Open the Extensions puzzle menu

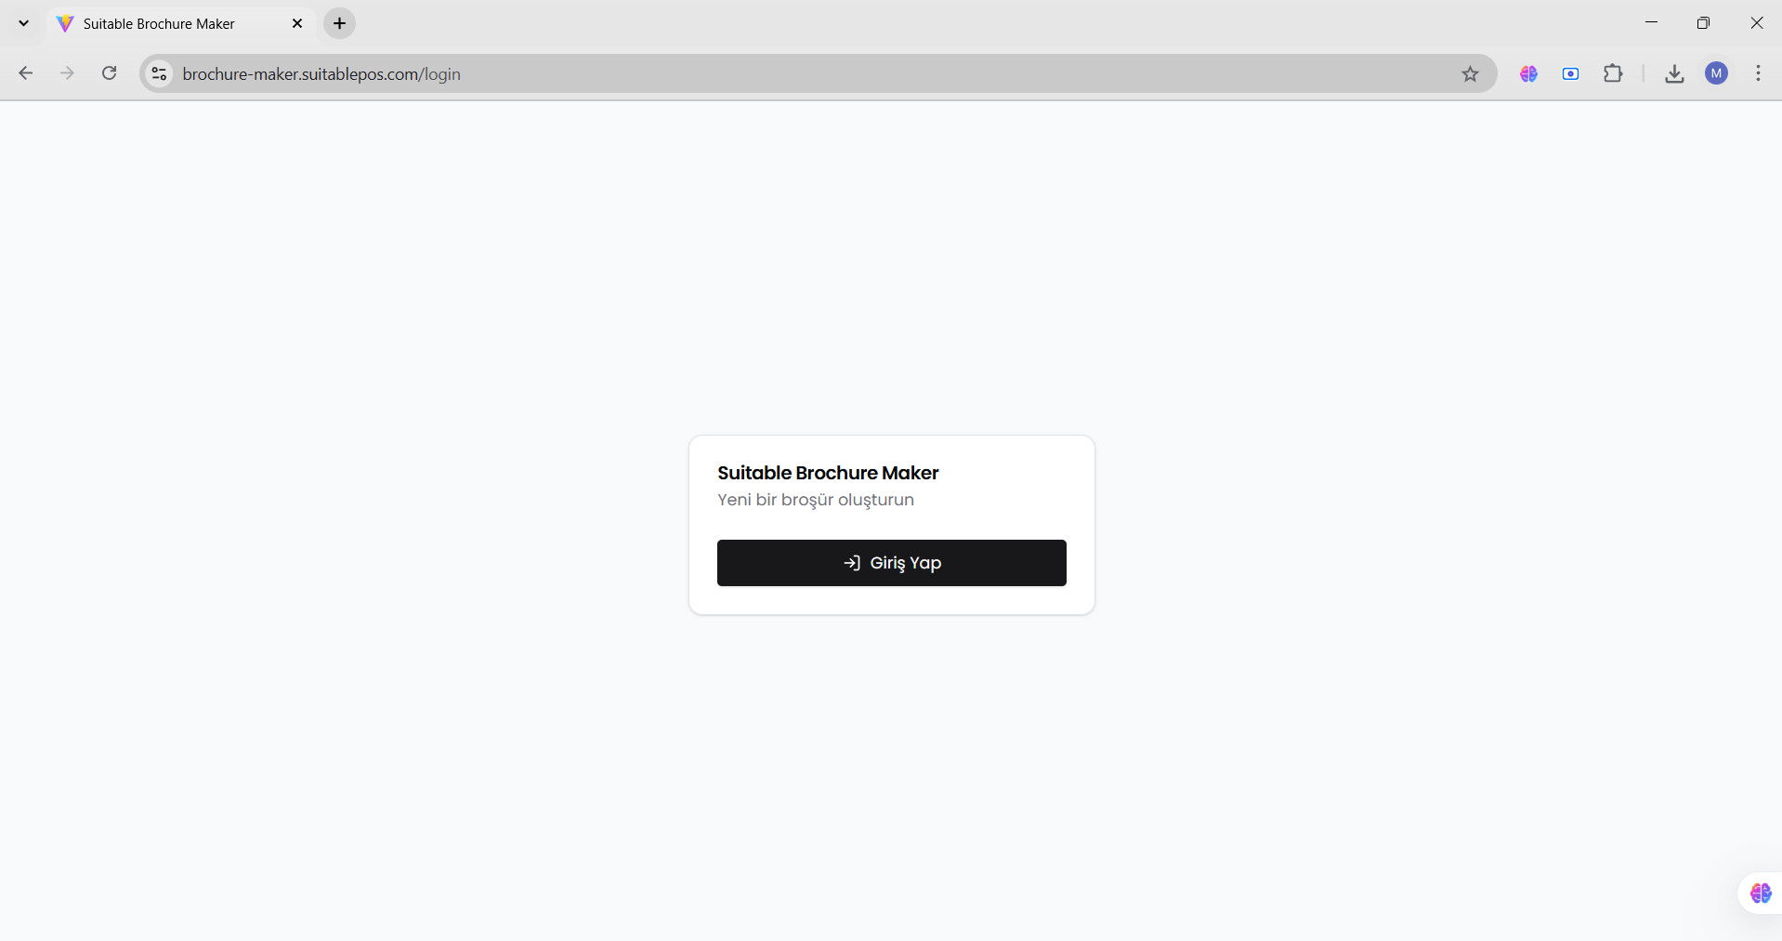1614,73
